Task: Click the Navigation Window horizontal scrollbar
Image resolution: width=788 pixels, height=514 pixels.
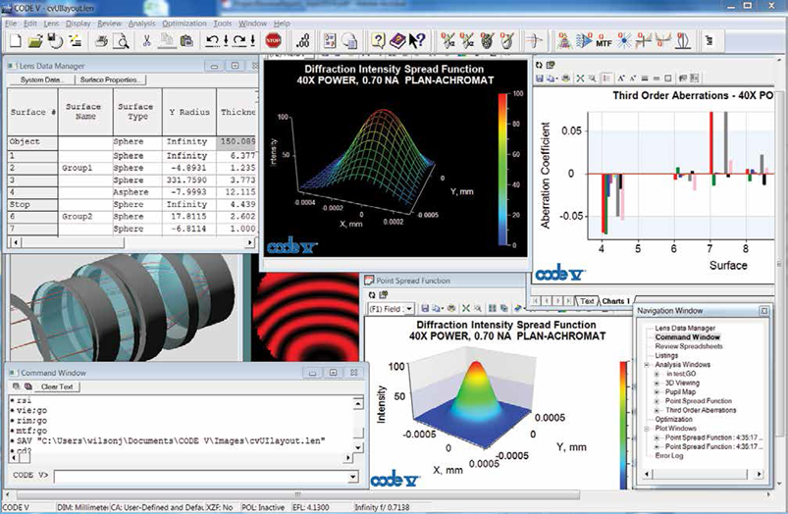Action: (x=702, y=474)
